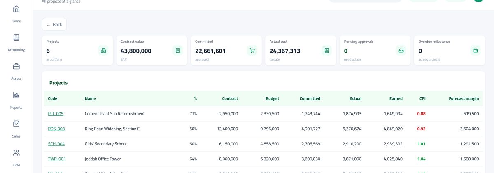This screenshot has width=494, height=173.
Task: Open project RDS-003 link
Action: (x=56, y=129)
